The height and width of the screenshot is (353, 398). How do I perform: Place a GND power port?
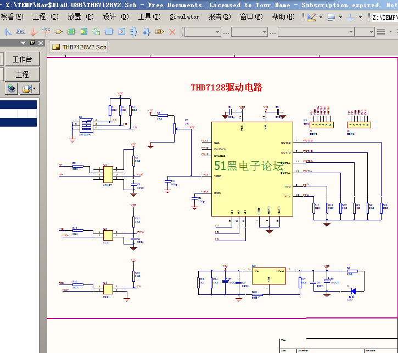point(33,32)
